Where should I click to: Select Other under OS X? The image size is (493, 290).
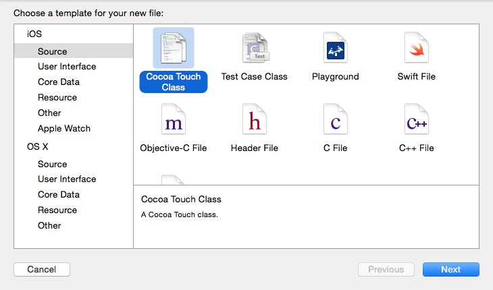click(49, 225)
